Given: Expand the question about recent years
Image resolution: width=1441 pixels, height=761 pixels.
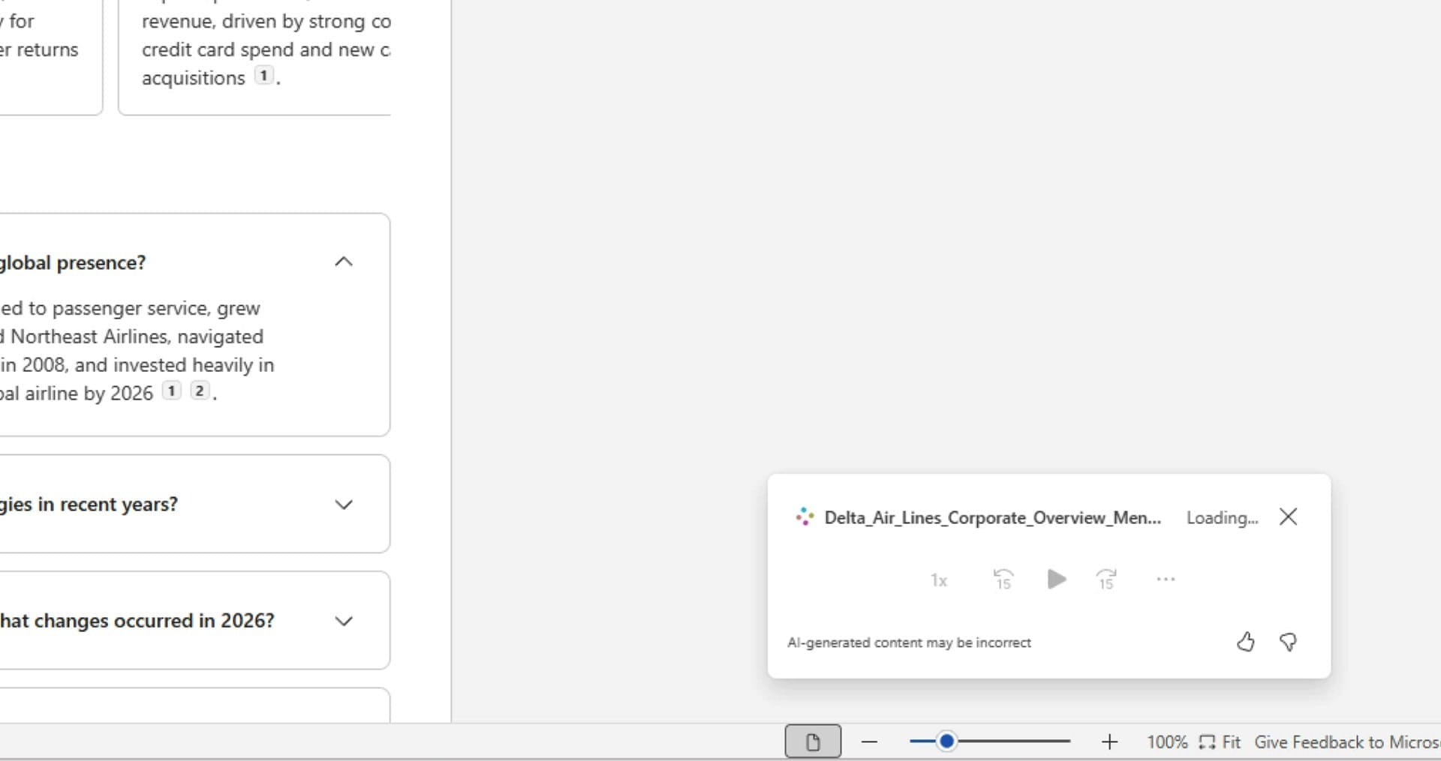Looking at the screenshot, I should pos(343,505).
